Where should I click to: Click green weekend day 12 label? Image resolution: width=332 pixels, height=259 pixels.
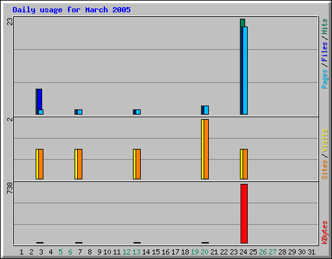coord(126,252)
